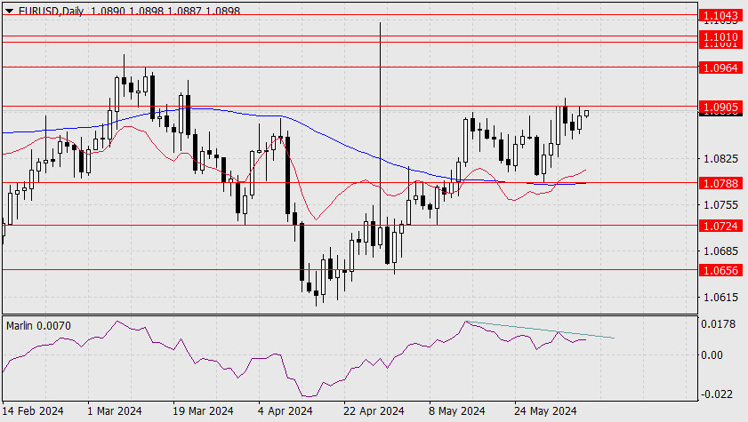Select the 1.1010 price level label
748x422 pixels.
(720, 36)
